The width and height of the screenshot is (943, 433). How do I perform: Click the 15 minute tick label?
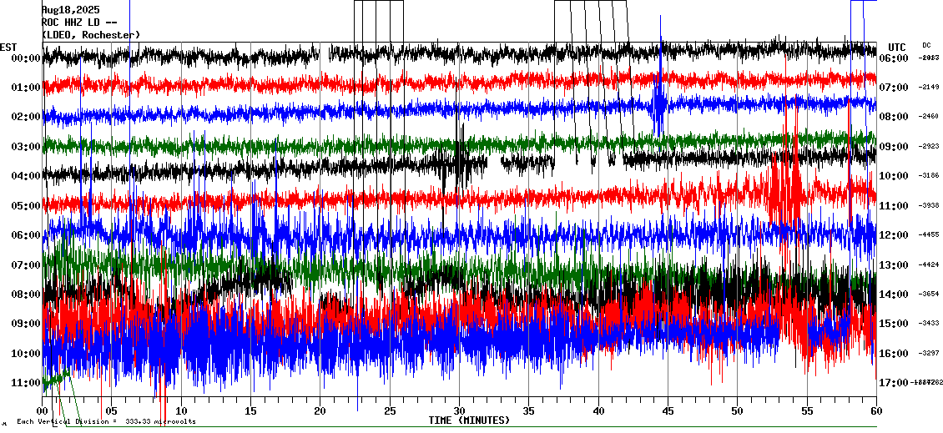click(251, 411)
